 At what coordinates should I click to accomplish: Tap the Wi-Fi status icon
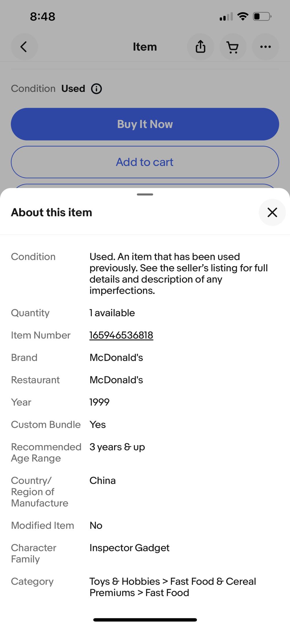point(242,17)
